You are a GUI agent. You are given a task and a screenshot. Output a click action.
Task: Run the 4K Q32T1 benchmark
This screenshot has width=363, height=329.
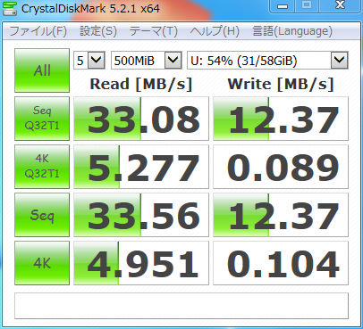pos(42,167)
